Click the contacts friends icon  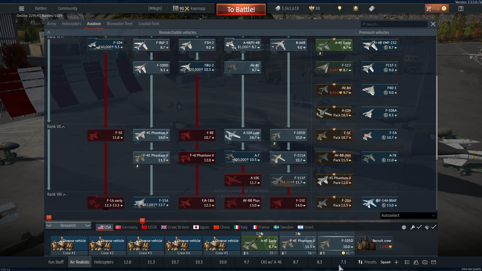tap(416, 262)
